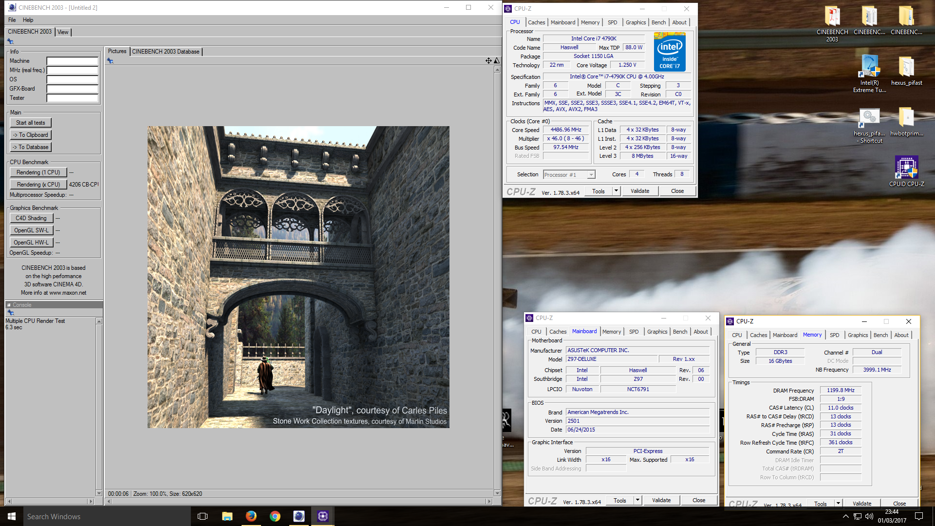Screen dimensions: 935x526
Task: Open Tools dropdown arrow in CPU window
Action: [x=616, y=191]
